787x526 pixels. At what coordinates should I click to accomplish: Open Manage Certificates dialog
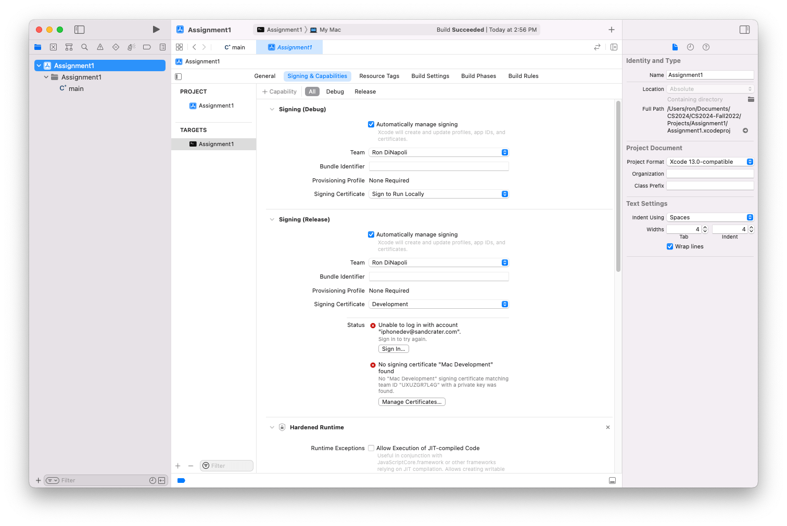[x=412, y=402]
